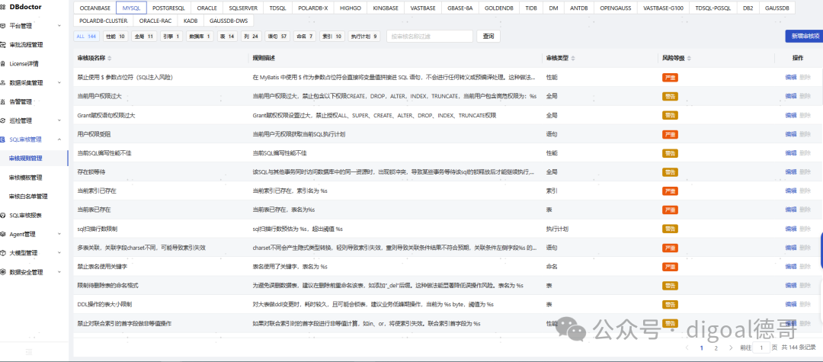Click the 用户权限受阻 rule name
Image resolution: width=823 pixels, height=362 pixels.
click(x=94, y=134)
